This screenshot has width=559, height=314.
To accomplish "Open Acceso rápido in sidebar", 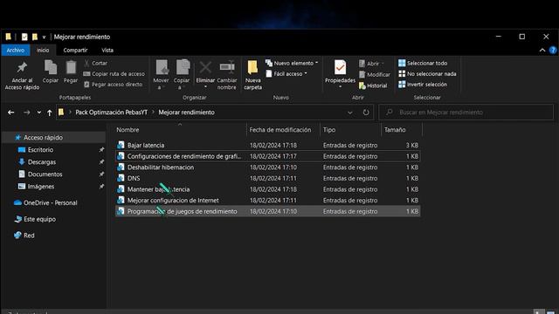I will click(x=43, y=138).
